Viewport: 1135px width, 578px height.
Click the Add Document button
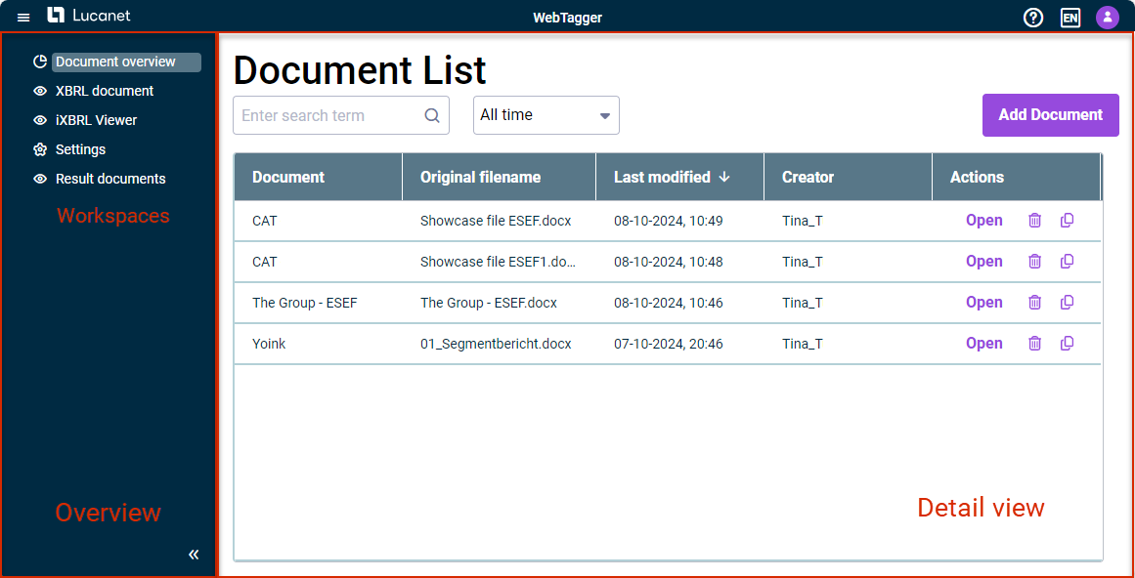1050,115
